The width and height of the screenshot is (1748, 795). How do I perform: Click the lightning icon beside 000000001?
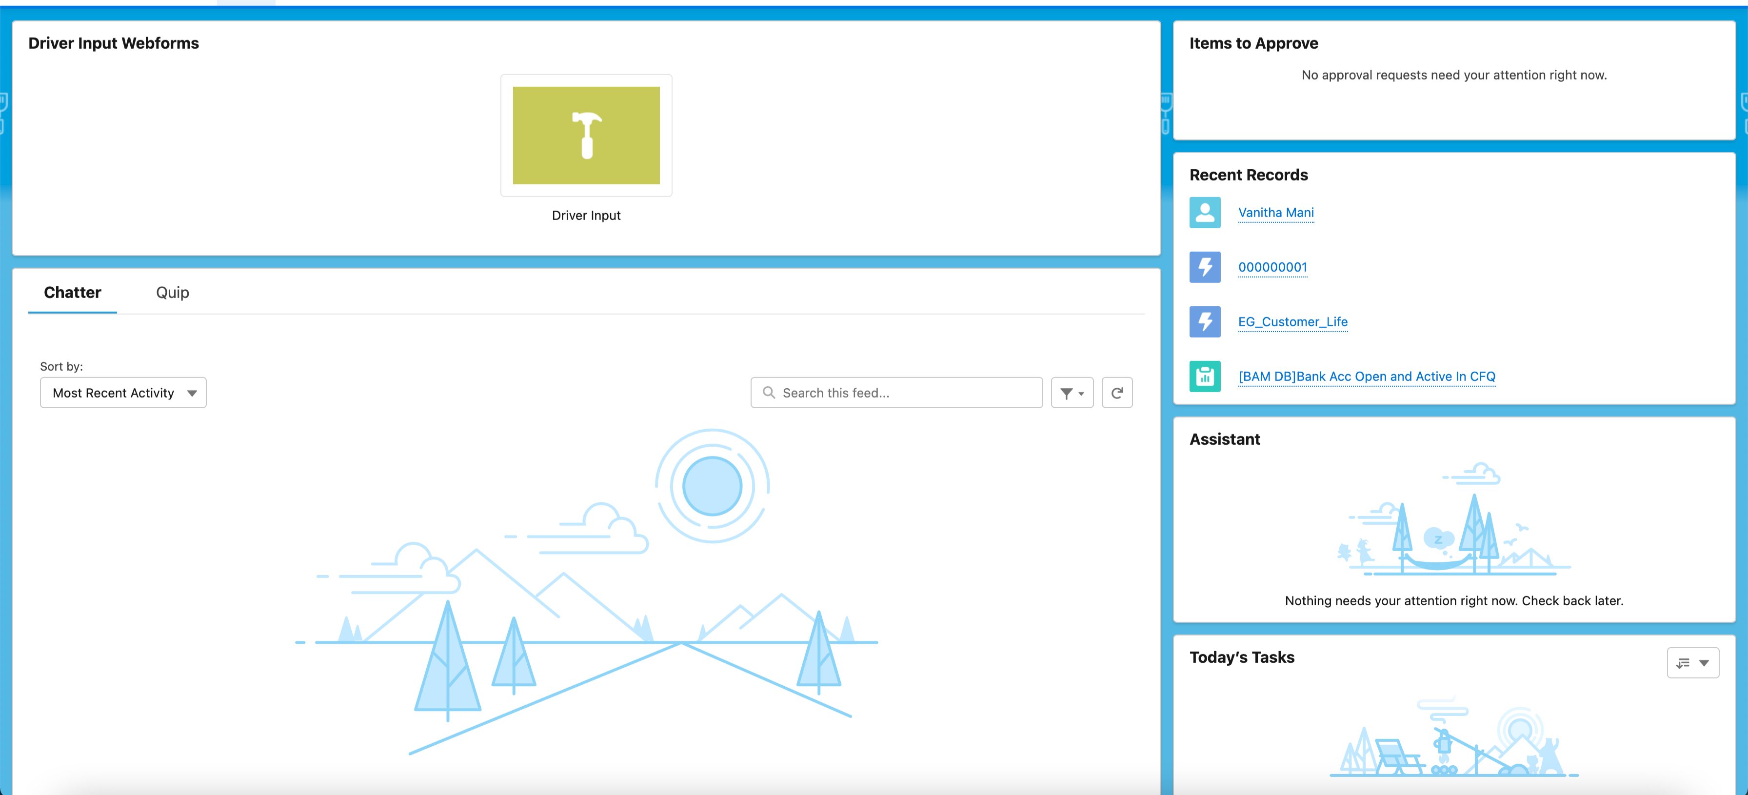coord(1205,267)
